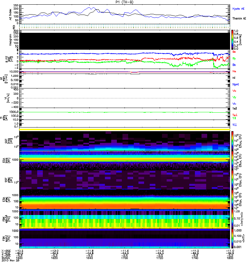Select the Kyoto AE legend label

(238, 9)
